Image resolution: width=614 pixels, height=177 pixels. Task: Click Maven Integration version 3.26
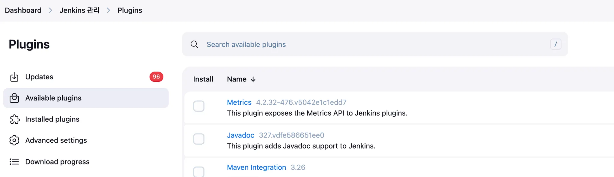click(298, 167)
